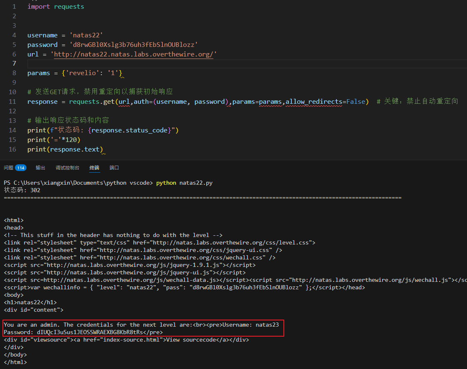Click the '发送GET请求' comment line
Viewport: 467px width, 369px height.
tap(100, 92)
